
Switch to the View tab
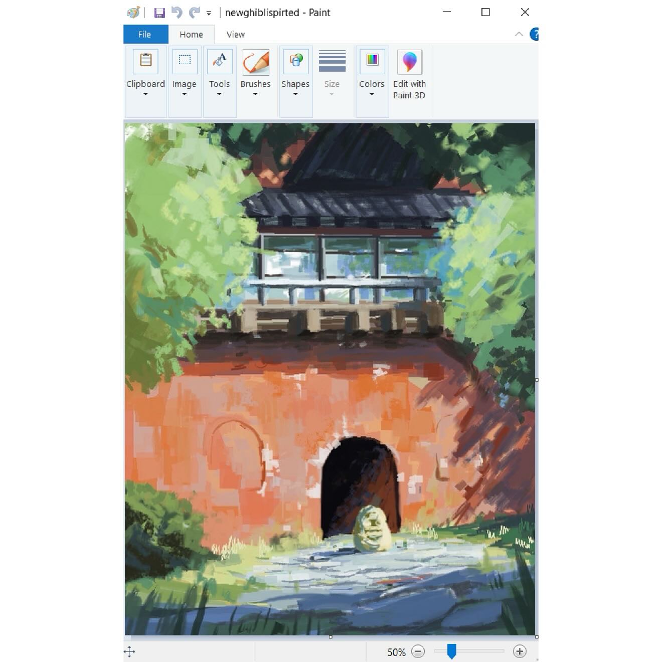235,35
